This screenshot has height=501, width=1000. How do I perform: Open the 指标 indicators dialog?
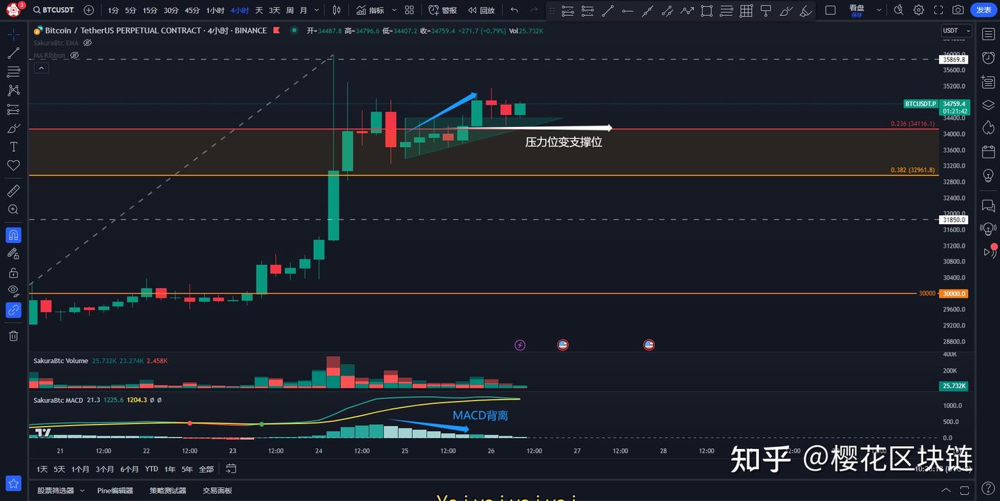tap(370, 10)
